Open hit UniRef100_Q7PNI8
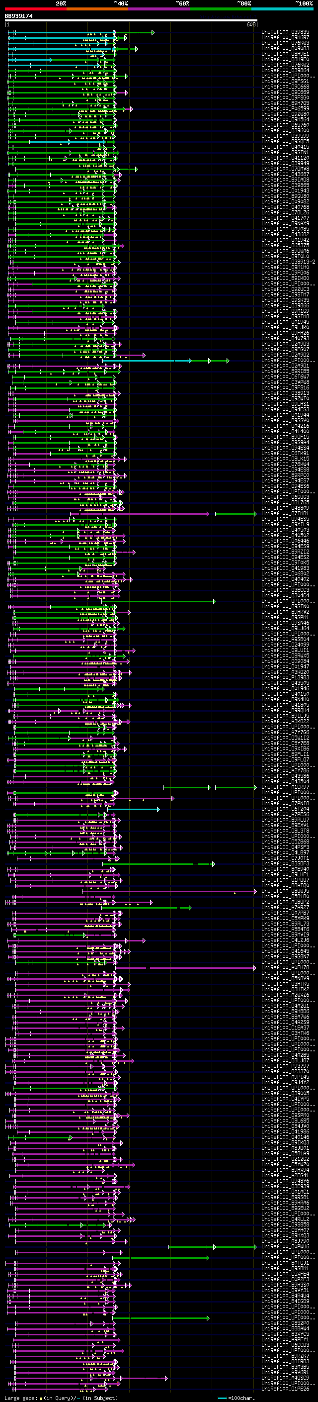Viewport: 318px width, 1402px height. 285,804
